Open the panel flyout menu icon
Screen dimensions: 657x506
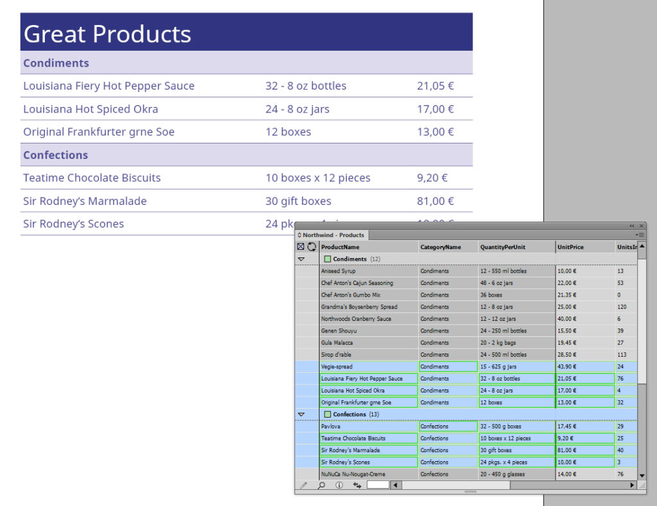pyautogui.click(x=640, y=235)
